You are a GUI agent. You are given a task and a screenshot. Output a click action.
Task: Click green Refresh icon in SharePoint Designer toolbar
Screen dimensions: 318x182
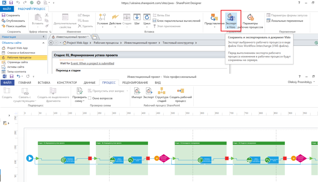pos(32,3)
